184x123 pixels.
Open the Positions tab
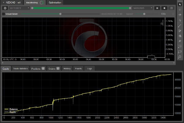(x=38, y=68)
